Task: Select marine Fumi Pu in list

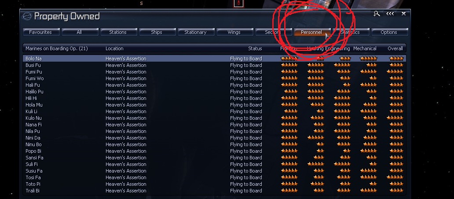Action: [214, 72]
